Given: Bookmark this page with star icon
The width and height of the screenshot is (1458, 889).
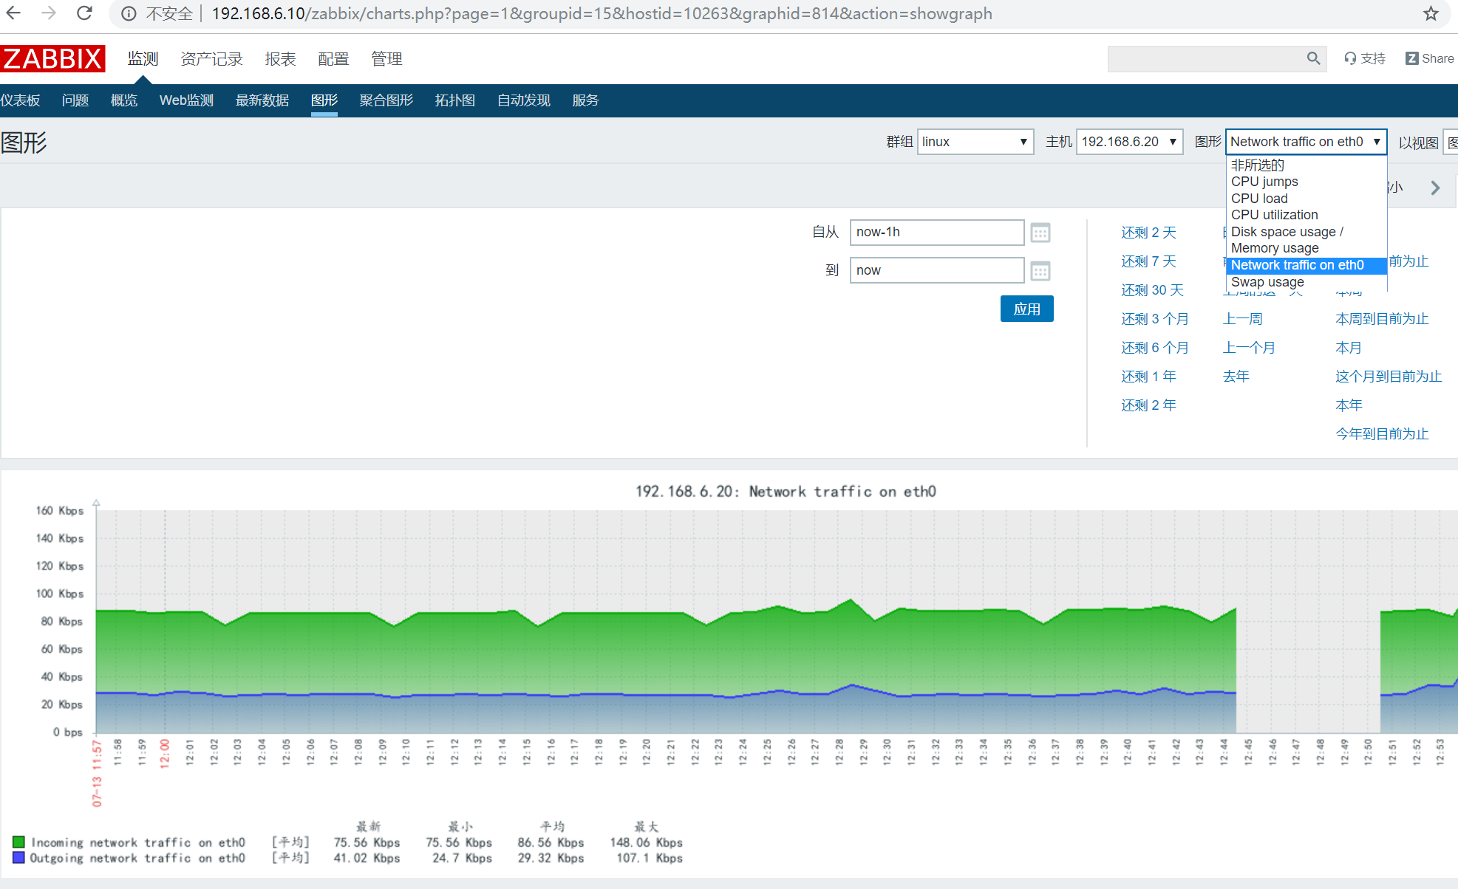Looking at the screenshot, I should pyautogui.click(x=1431, y=13).
